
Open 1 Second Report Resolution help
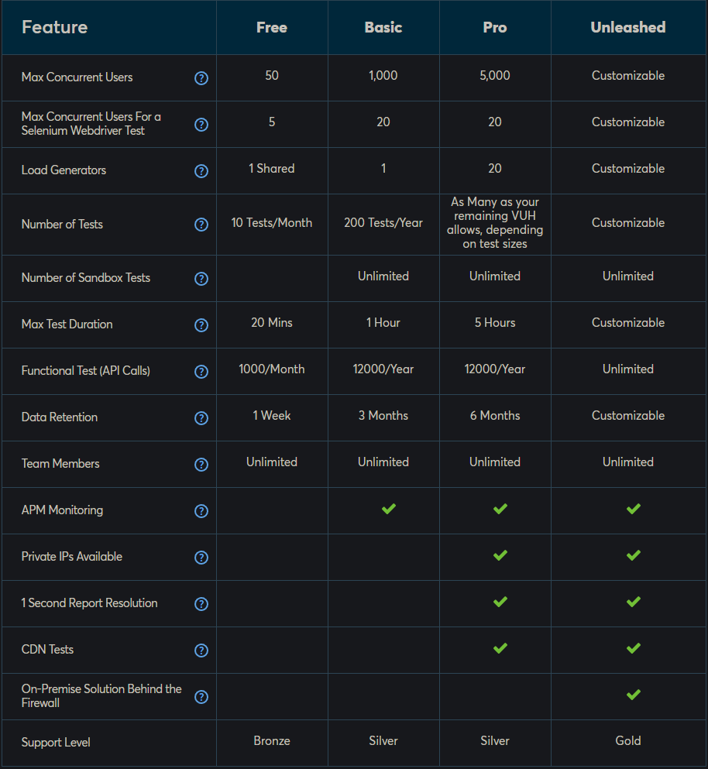point(201,604)
